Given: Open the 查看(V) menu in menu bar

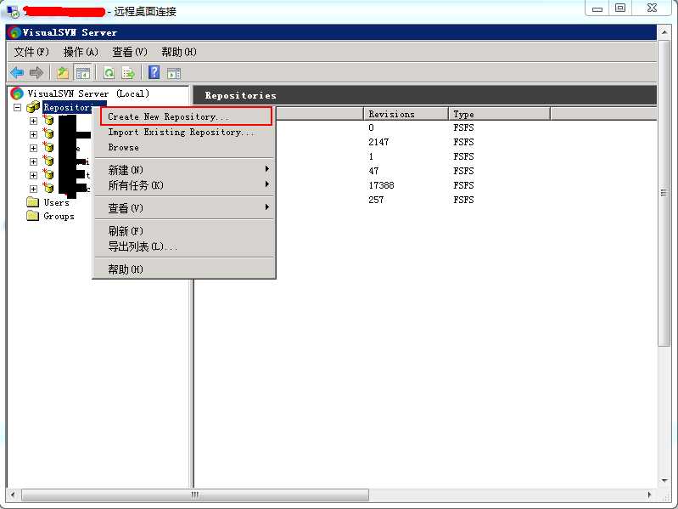Looking at the screenshot, I should coord(130,52).
